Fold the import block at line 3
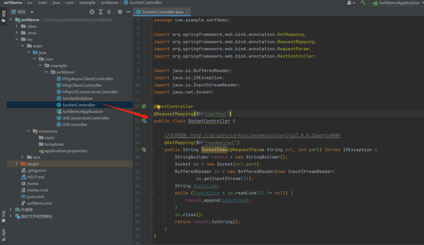Image resolution: width=424 pixels, height=245 pixels. [x=152, y=35]
